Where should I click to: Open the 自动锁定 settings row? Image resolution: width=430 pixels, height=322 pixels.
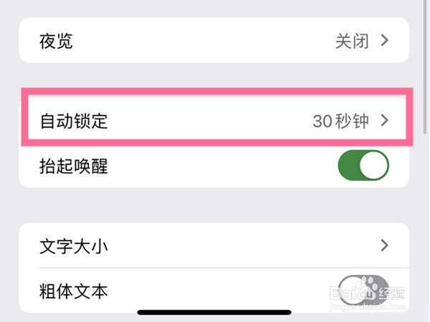(214, 121)
